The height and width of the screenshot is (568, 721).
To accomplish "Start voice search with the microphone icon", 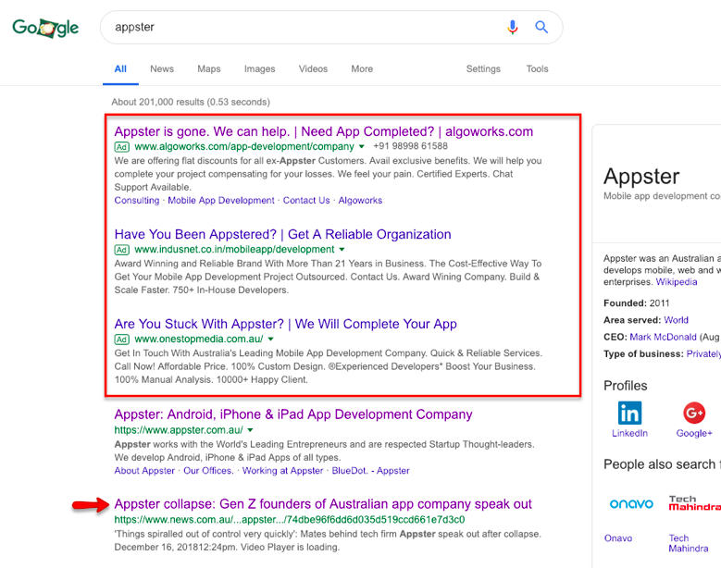I will 512,27.
